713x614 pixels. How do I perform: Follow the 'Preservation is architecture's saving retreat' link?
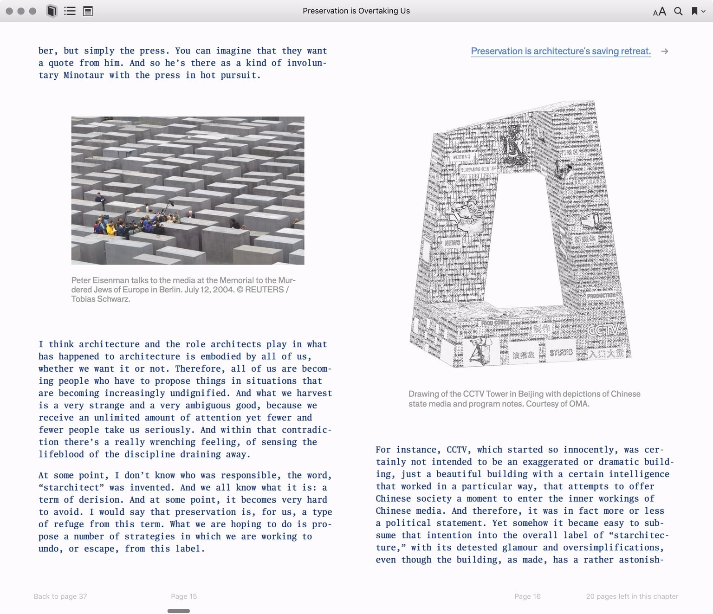[x=561, y=51]
